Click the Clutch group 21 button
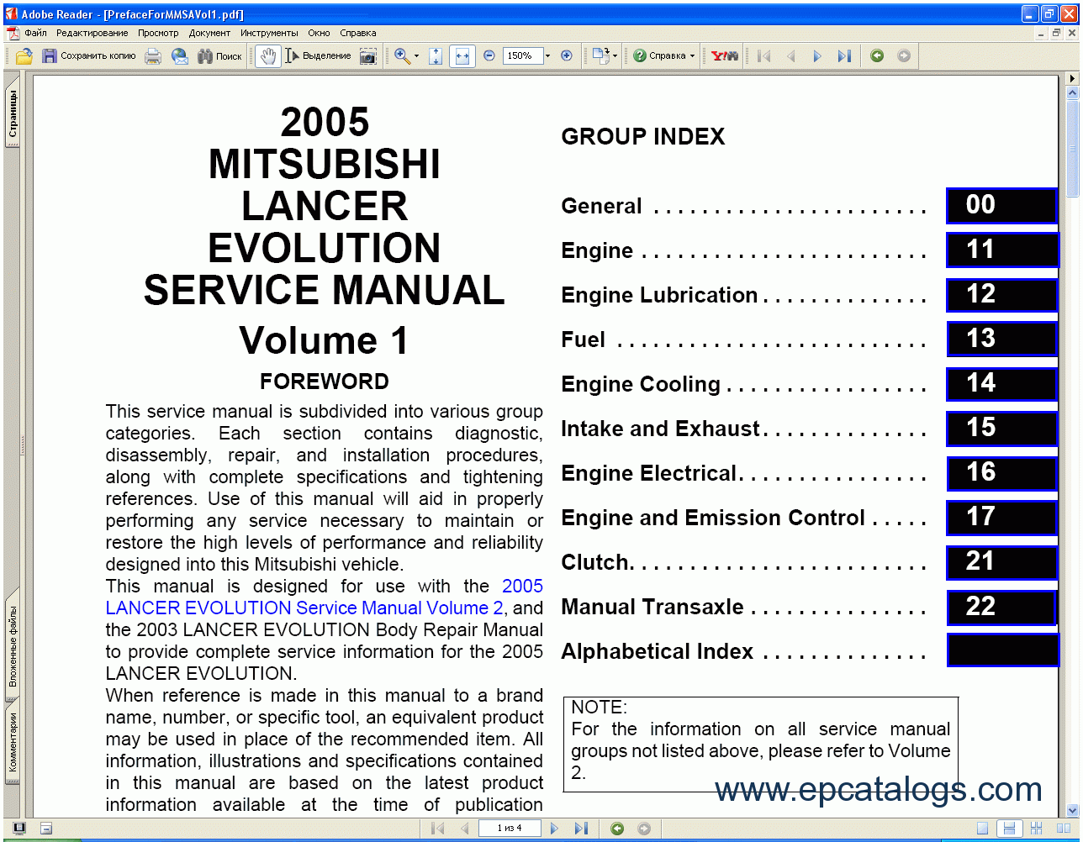Screen dimensions: 1083x842 tap(1001, 562)
